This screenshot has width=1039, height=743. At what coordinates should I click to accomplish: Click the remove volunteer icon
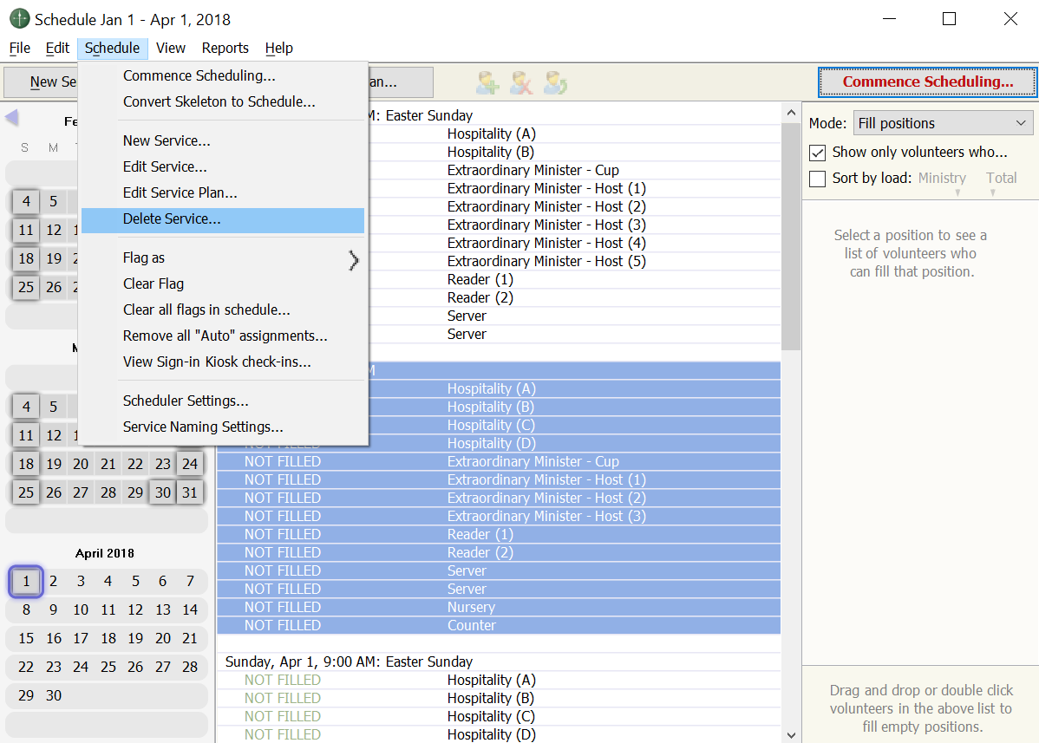[x=521, y=82]
